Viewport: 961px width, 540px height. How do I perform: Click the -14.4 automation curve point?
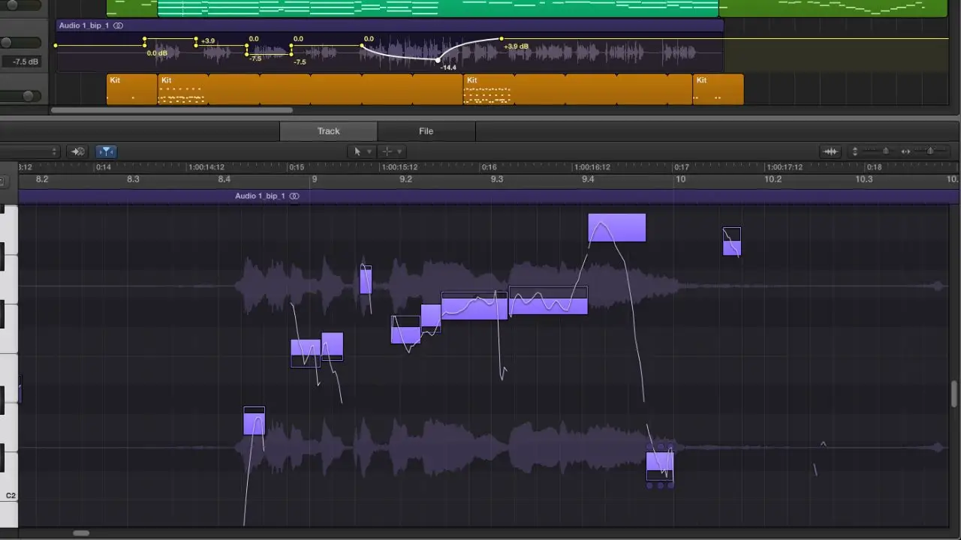click(438, 60)
